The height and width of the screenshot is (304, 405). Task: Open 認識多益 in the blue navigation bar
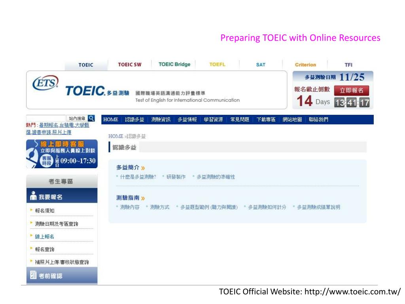click(x=134, y=120)
